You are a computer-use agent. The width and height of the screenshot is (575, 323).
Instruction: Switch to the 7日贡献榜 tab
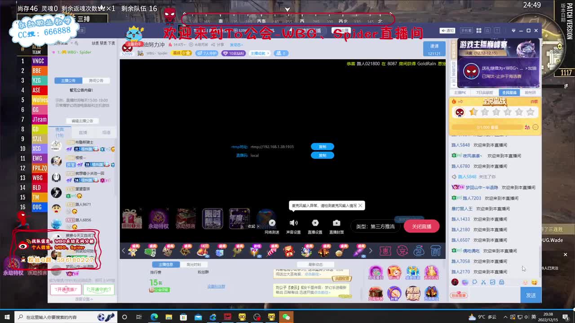485,92
